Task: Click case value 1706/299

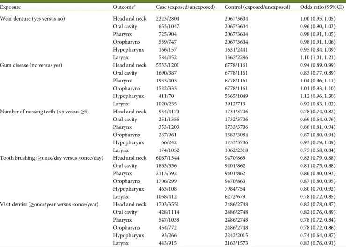Action: point(166,181)
